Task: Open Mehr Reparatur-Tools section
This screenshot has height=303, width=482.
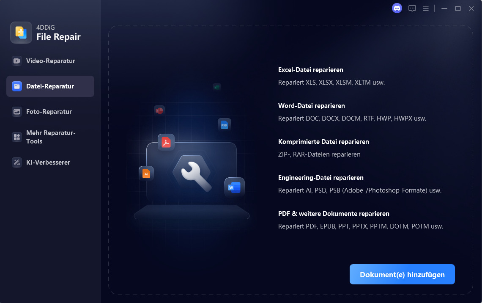Action: coord(50,137)
